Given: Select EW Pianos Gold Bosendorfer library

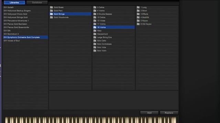Looking at the screenshot, I should (x=25, y=27).
